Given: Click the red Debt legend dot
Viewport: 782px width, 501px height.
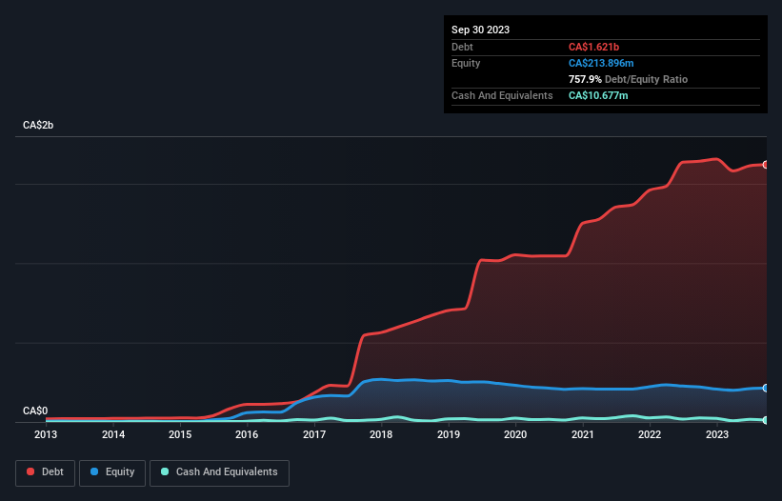Looking at the screenshot, I should tap(30, 471).
